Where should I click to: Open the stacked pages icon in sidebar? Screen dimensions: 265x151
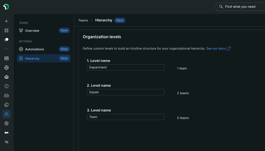pyautogui.click(x=6, y=105)
